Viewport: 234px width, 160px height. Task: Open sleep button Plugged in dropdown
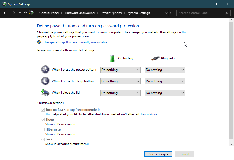pos(165,81)
